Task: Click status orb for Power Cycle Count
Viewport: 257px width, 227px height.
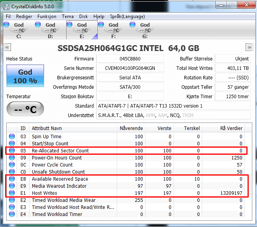Action: click(x=12, y=165)
